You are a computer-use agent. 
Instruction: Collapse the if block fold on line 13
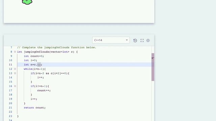click(15, 73)
